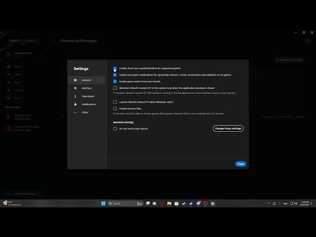Uncheck post-game notifications checkbox
This screenshot has height=237, width=316.
pyautogui.click(x=115, y=75)
